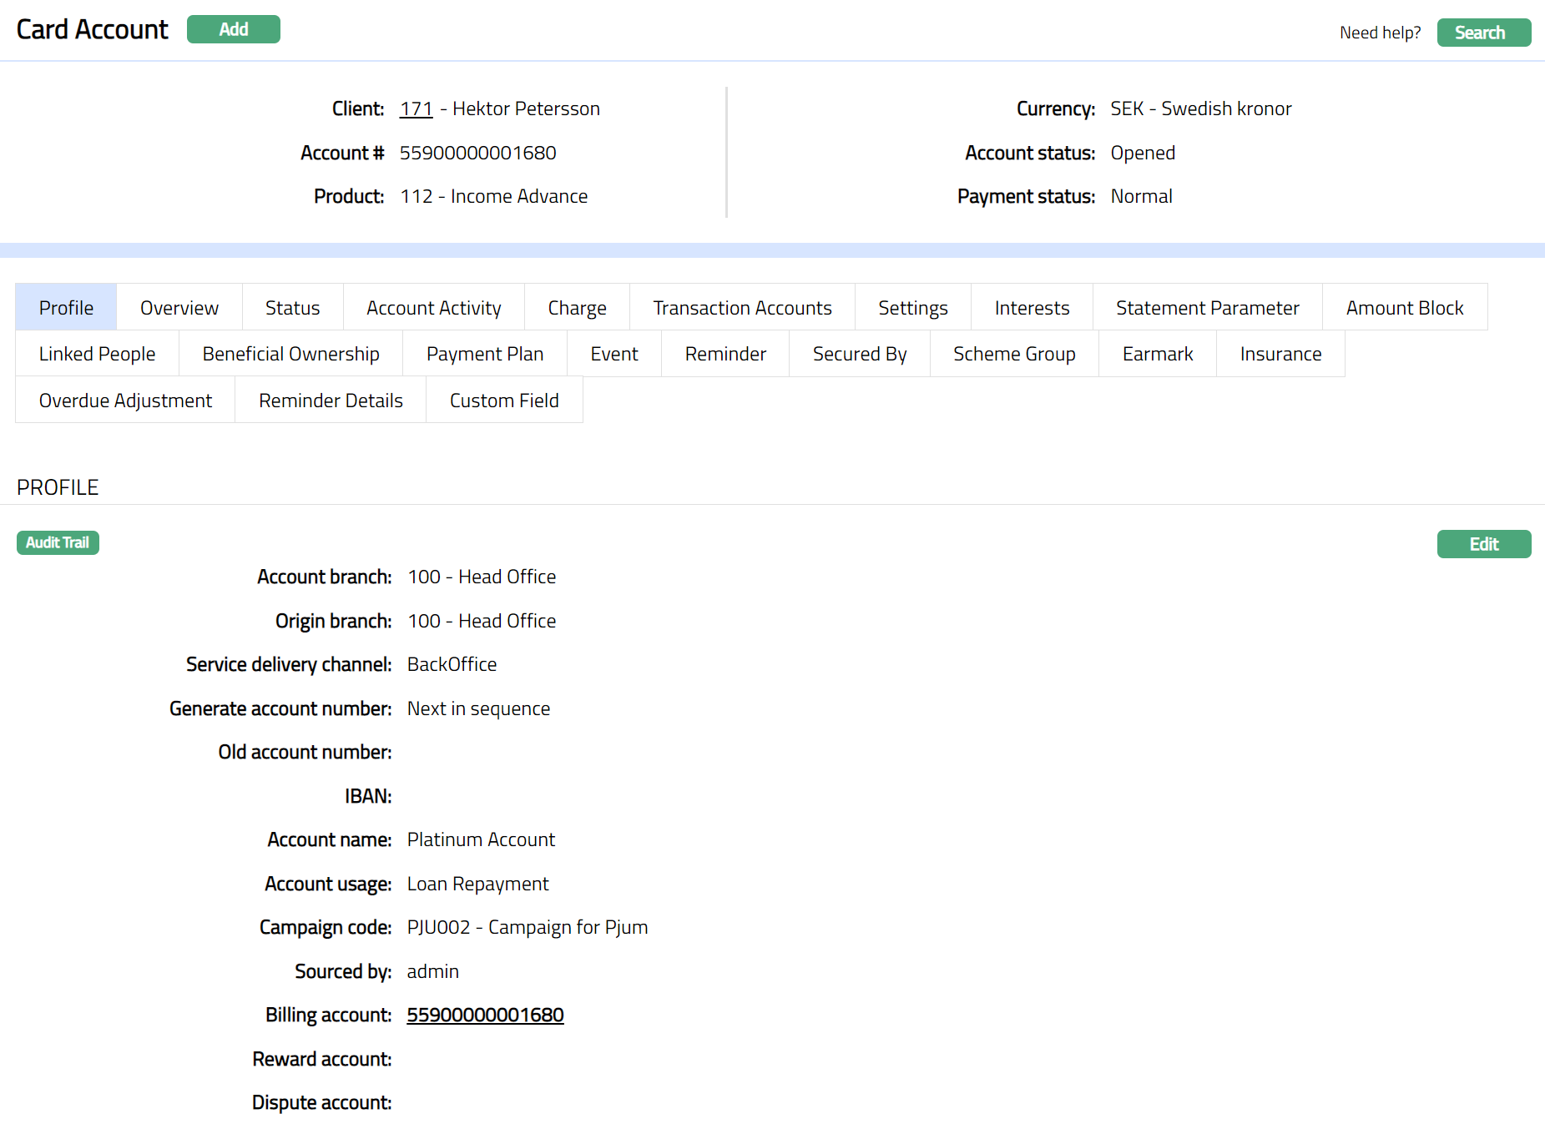Switch to the Overview tab
1545x1134 pixels.
[x=179, y=308]
